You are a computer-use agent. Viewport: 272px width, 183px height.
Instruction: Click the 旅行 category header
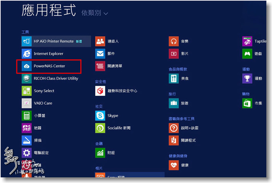pyautogui.click(x=172, y=94)
